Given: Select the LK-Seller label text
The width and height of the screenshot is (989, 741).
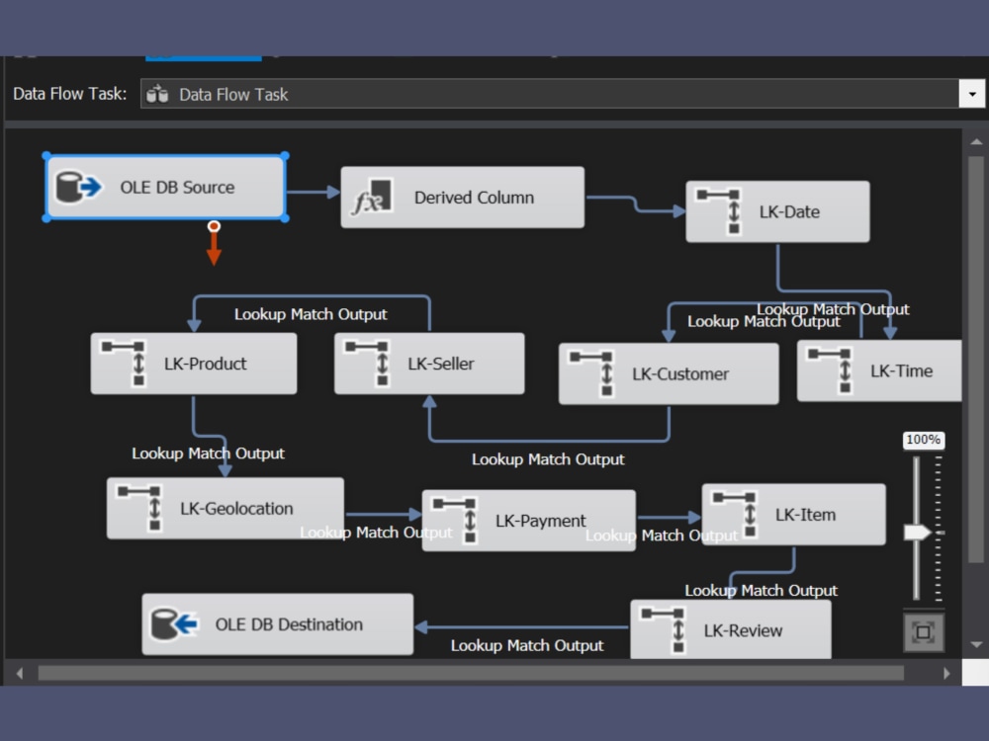Looking at the screenshot, I should pos(440,364).
